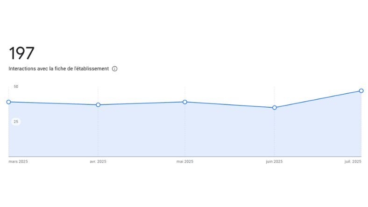Click the 'avr. 2025' axis label
The image size is (368, 207).
click(98, 162)
